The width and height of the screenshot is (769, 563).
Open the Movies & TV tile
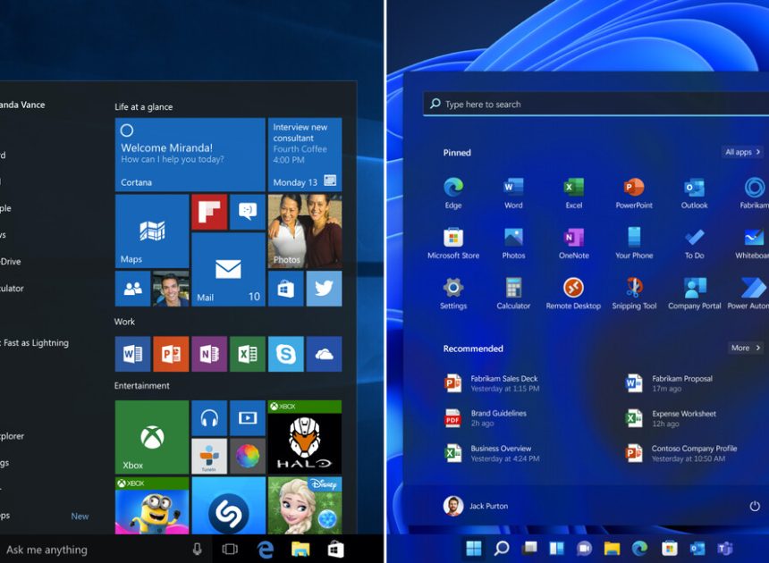click(x=248, y=418)
